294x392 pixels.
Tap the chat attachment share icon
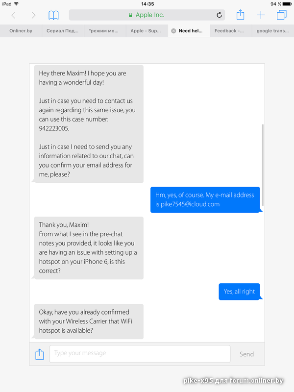pos(40,354)
